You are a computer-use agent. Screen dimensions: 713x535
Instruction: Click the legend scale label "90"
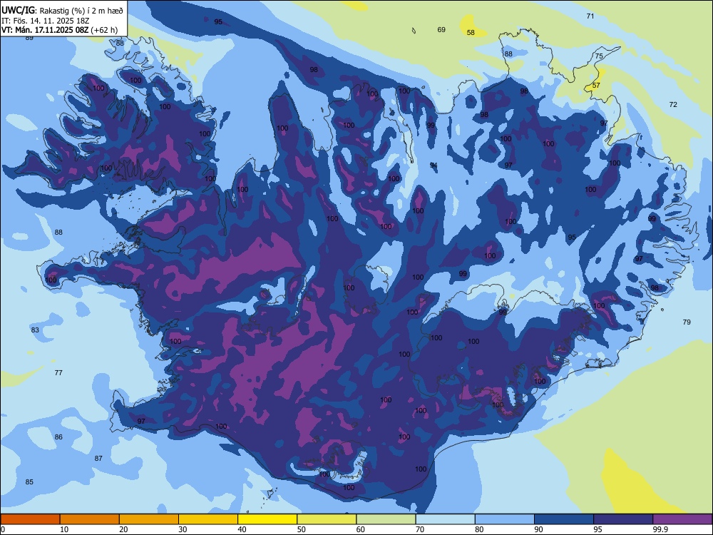[x=538, y=529]
